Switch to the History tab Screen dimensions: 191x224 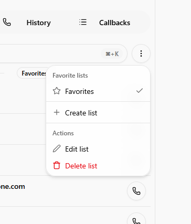coord(39,23)
